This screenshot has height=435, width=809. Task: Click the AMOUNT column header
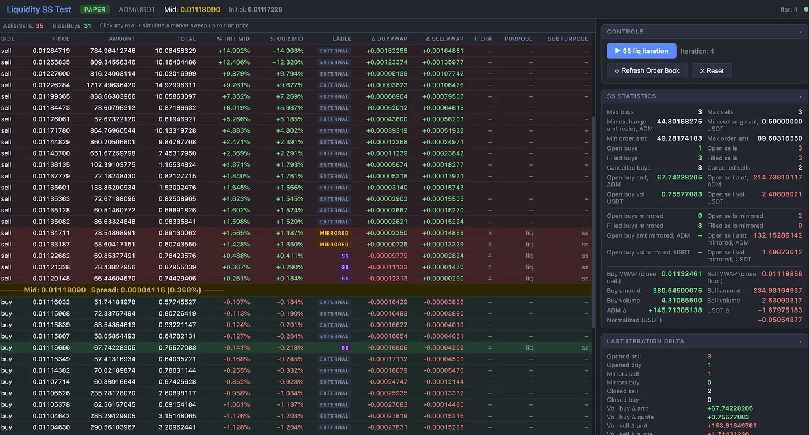pos(122,39)
